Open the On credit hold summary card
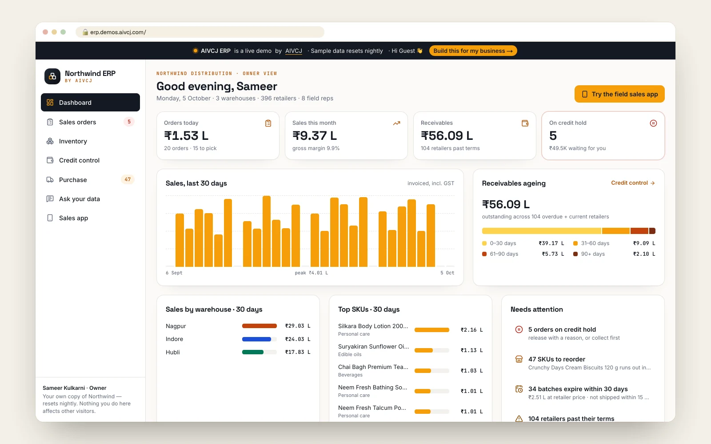Image resolution: width=711 pixels, height=444 pixels. tap(603, 135)
